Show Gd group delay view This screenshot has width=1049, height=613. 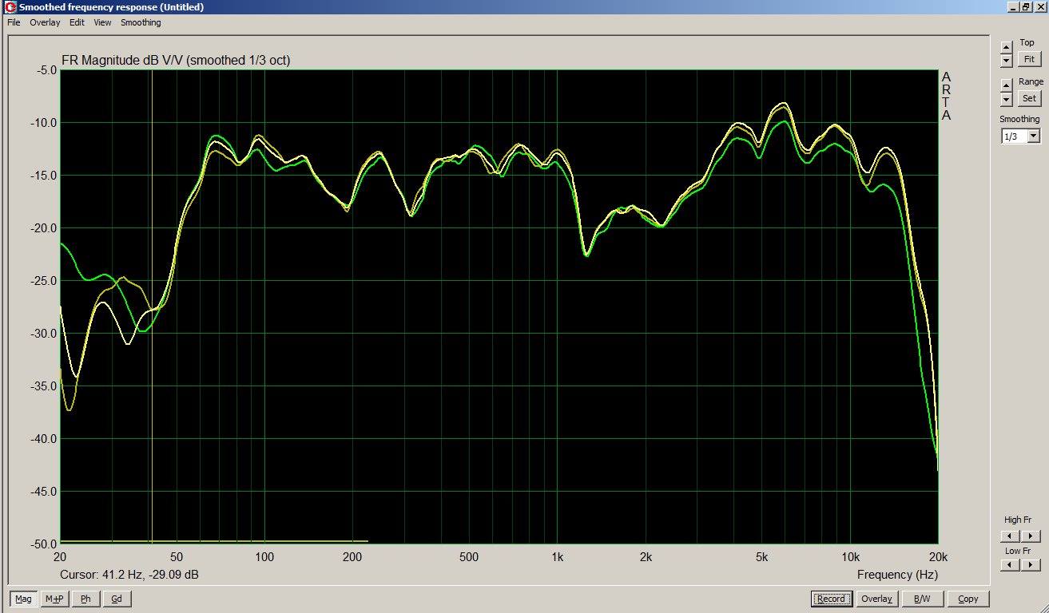pyautogui.click(x=117, y=599)
